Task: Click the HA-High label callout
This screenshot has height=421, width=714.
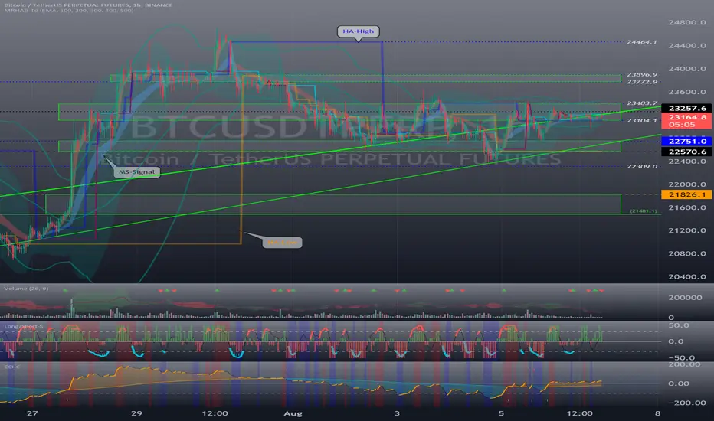Action: click(x=359, y=31)
